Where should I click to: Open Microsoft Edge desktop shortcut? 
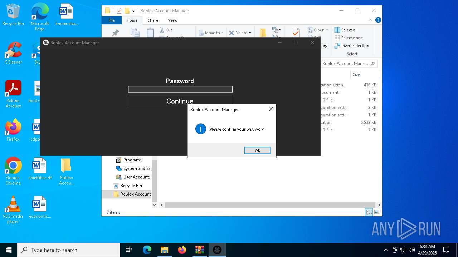(x=40, y=17)
